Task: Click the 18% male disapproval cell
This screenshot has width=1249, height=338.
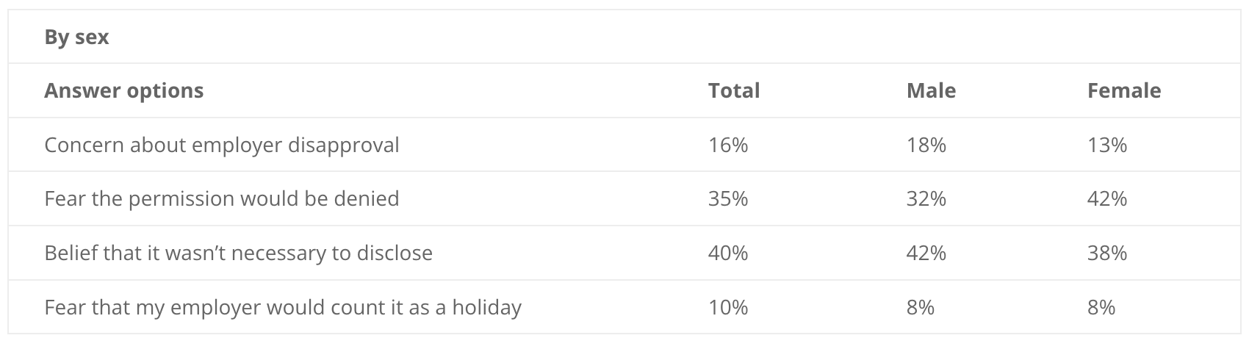Action: 926,145
